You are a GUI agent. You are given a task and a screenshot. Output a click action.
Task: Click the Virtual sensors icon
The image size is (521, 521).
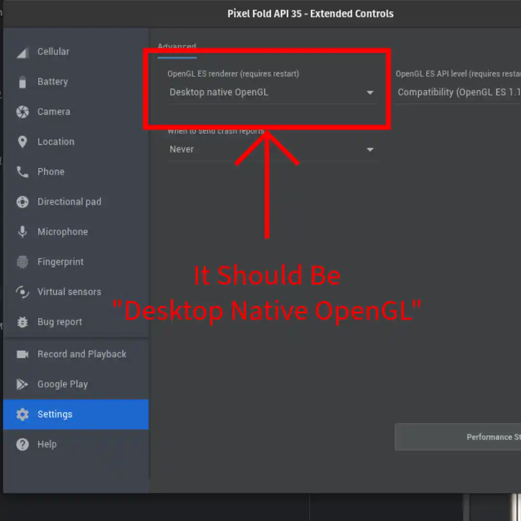click(x=22, y=292)
